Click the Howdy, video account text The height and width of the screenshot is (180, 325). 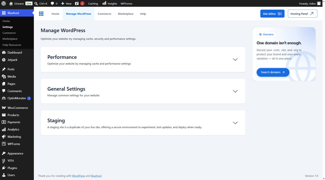tap(307, 3)
